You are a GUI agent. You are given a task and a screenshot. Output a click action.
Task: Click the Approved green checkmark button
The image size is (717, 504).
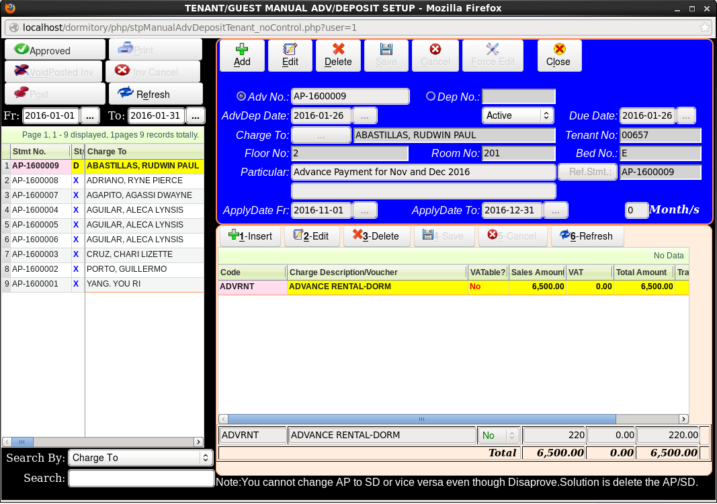(x=55, y=50)
